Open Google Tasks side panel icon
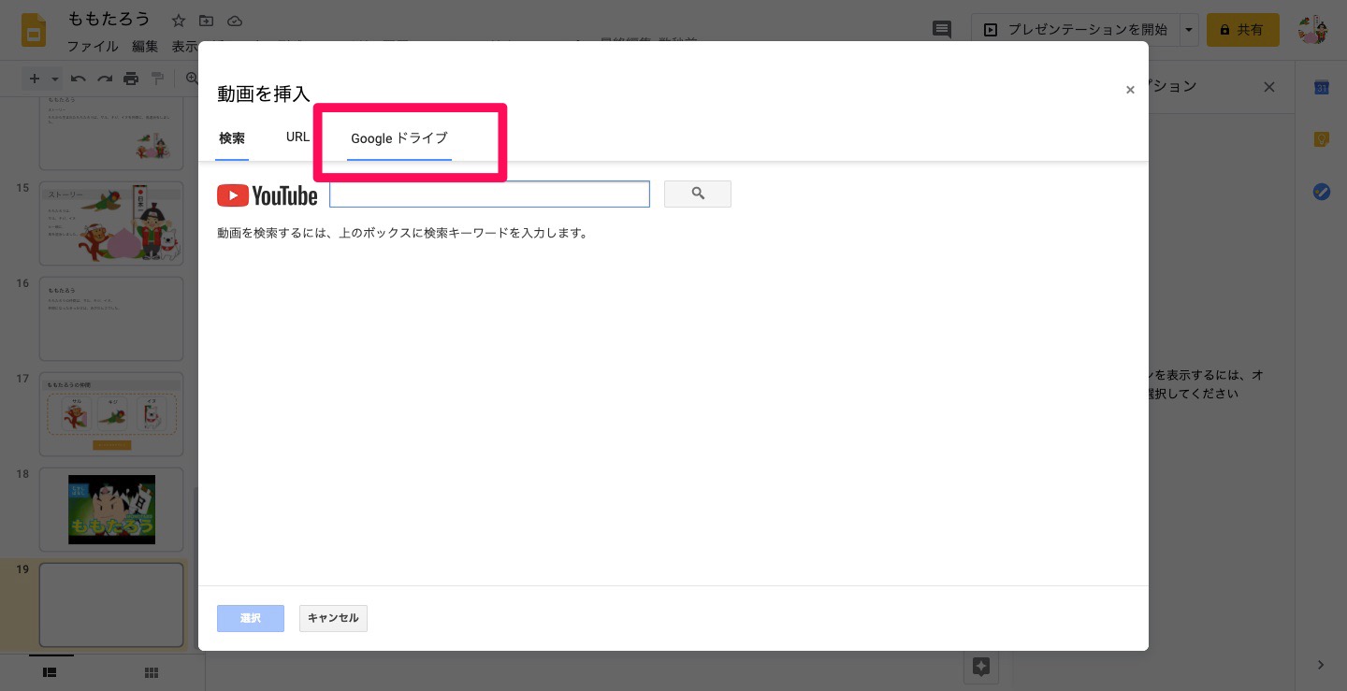Viewport: 1347px width, 691px height. pos(1322,192)
